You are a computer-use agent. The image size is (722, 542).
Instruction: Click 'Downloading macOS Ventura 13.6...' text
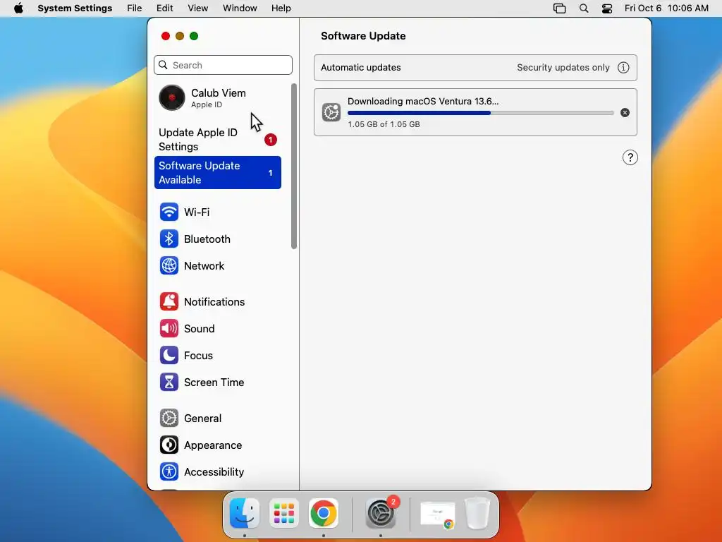423,102
